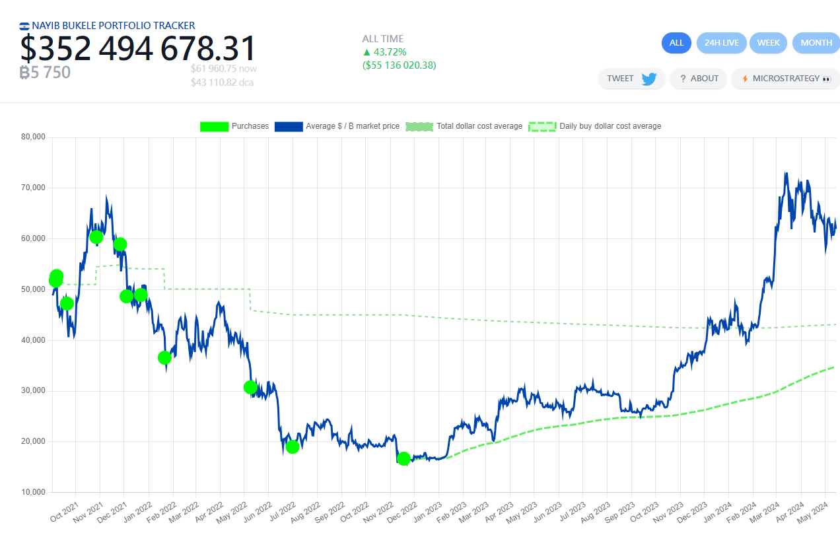Select the MONTH time range
The image size is (840, 541).
click(x=816, y=43)
